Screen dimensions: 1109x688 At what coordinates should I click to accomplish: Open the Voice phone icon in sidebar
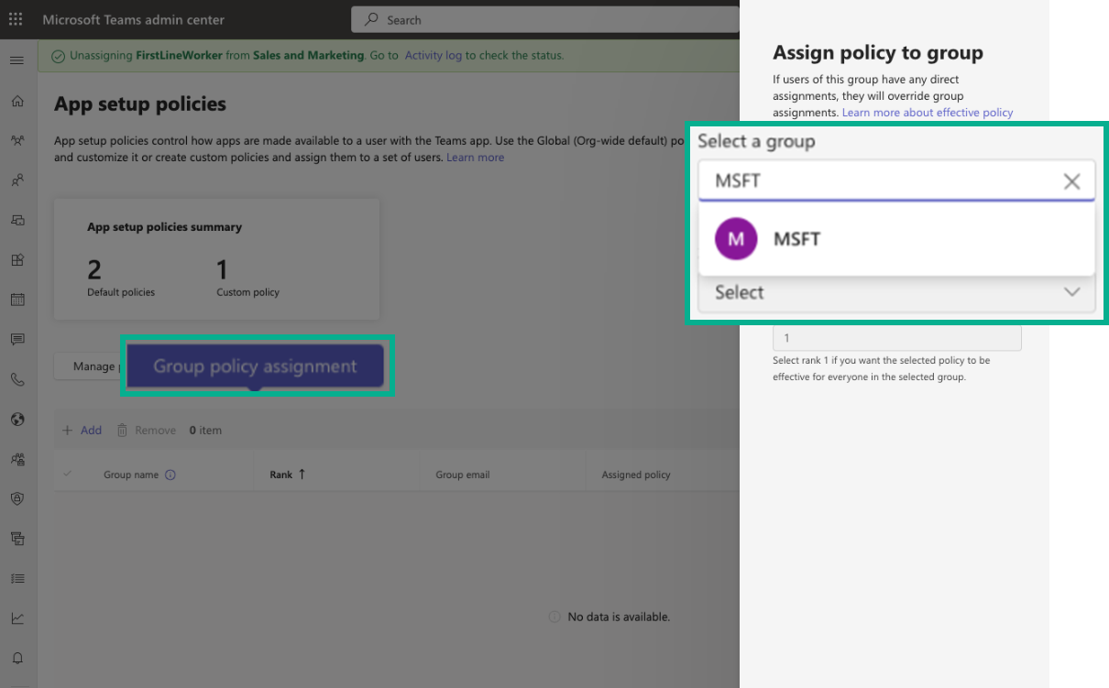pyautogui.click(x=17, y=379)
